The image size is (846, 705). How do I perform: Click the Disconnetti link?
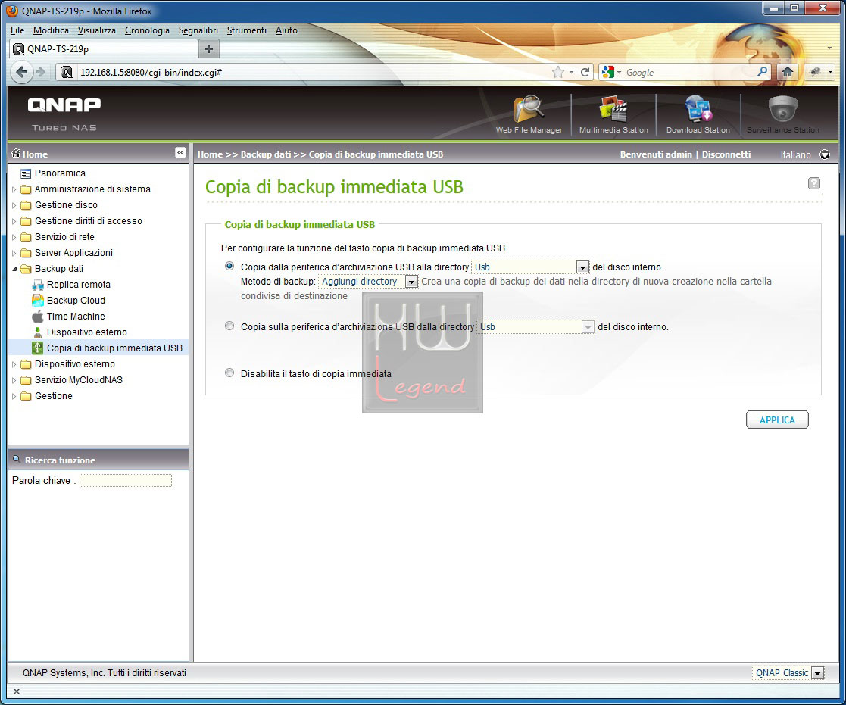click(726, 154)
